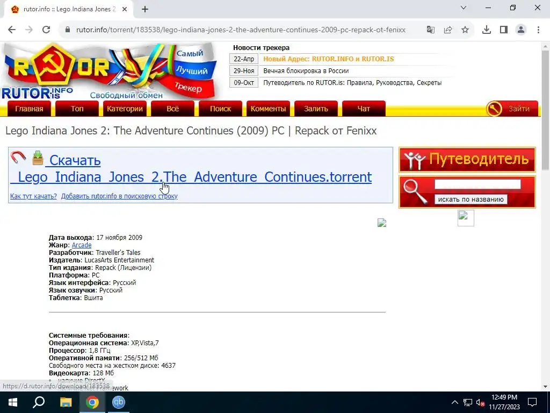This screenshot has height=413, width=550.
Task: Click the Скачать torrent download link
Action: (191, 168)
